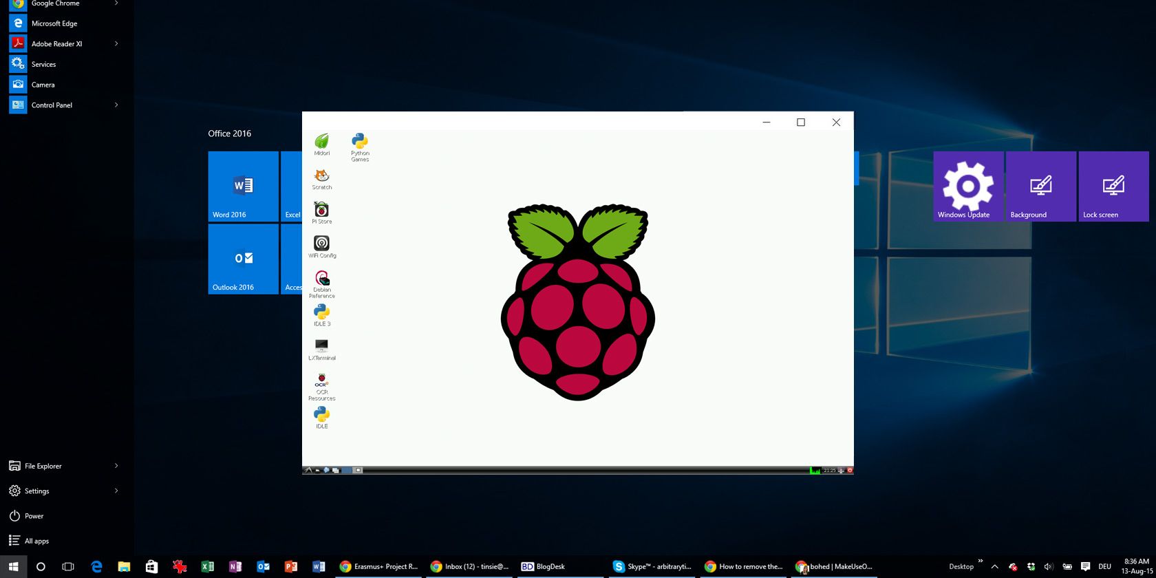1156x578 pixels.
Task: Switch to BlogDesk taskbar window
Action: point(561,567)
